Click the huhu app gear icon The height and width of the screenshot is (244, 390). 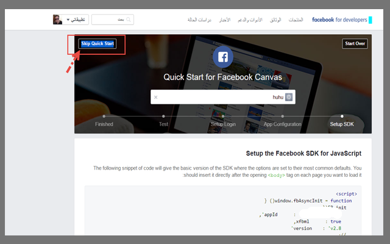coord(289,97)
